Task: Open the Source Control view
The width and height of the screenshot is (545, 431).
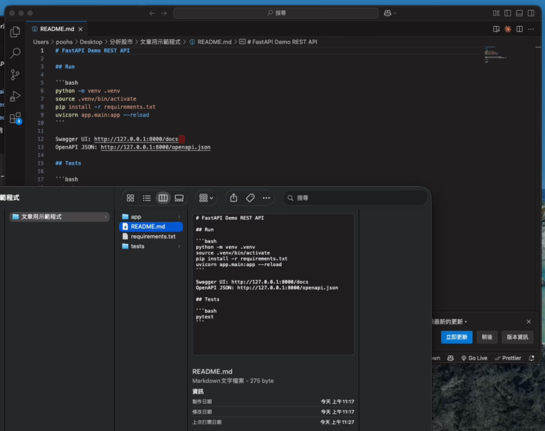Action: click(x=15, y=74)
